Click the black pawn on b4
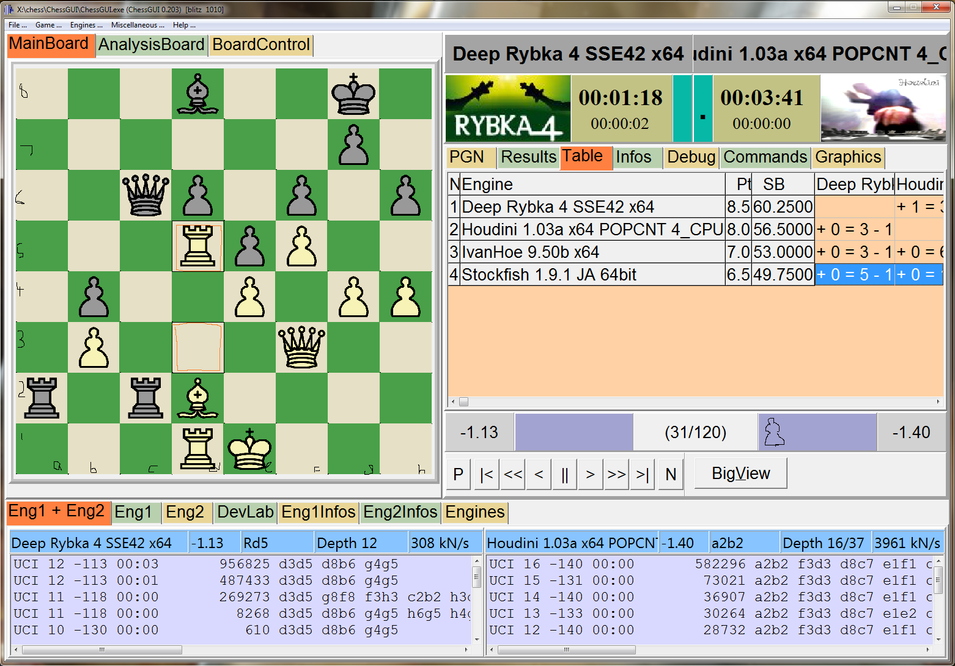This screenshot has width=955, height=666. 94,297
